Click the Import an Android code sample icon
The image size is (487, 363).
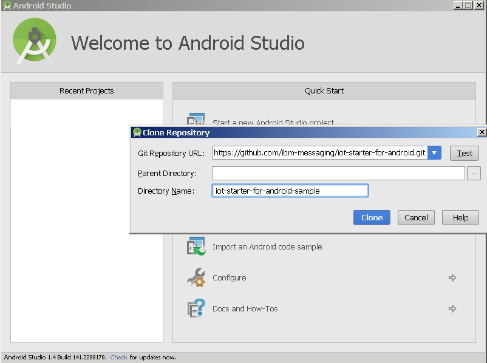pyautogui.click(x=196, y=246)
